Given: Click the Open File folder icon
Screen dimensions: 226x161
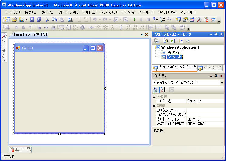Looking at the screenshot, I should pyautogui.click(x=15, y=20).
